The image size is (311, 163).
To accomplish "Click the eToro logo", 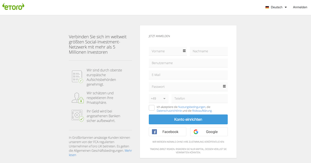I will tap(13, 7).
